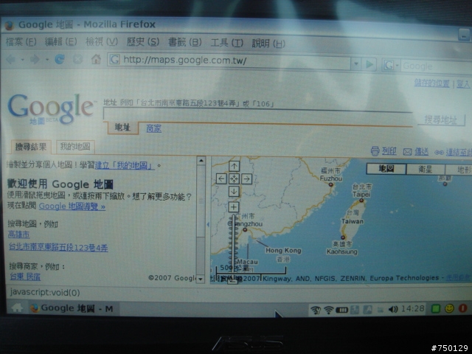Click the Kaohsiung city marker on map

point(342,237)
